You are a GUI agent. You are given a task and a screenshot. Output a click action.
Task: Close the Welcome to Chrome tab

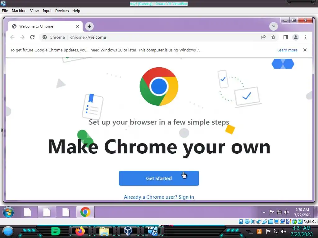(77, 26)
